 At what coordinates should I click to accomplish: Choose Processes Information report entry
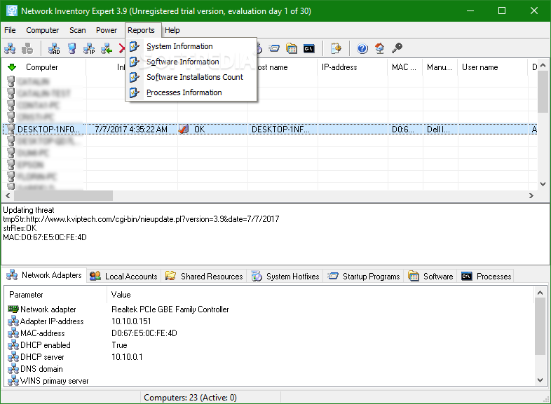click(191, 92)
